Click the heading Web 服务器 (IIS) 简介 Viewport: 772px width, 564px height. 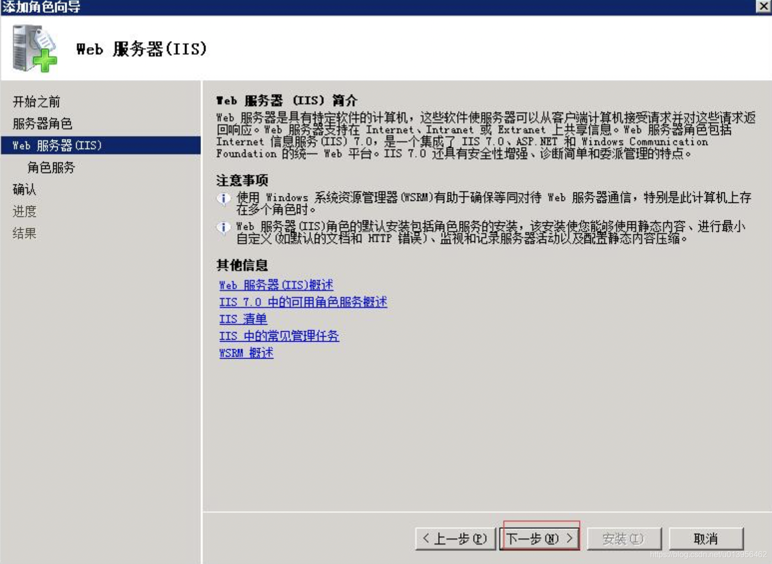point(287,100)
